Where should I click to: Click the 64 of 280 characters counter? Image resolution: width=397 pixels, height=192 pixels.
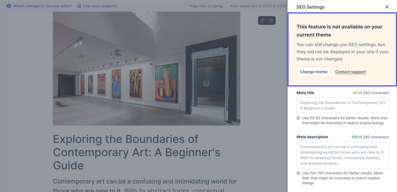[x=371, y=93]
